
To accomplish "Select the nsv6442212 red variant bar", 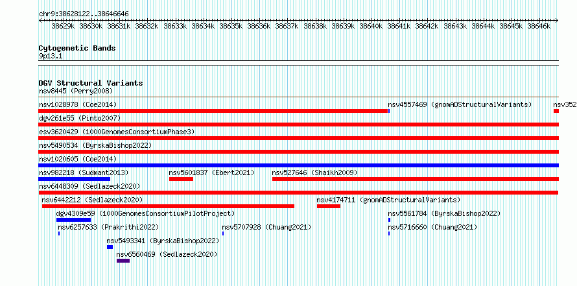I will pyautogui.click(x=168, y=206).
